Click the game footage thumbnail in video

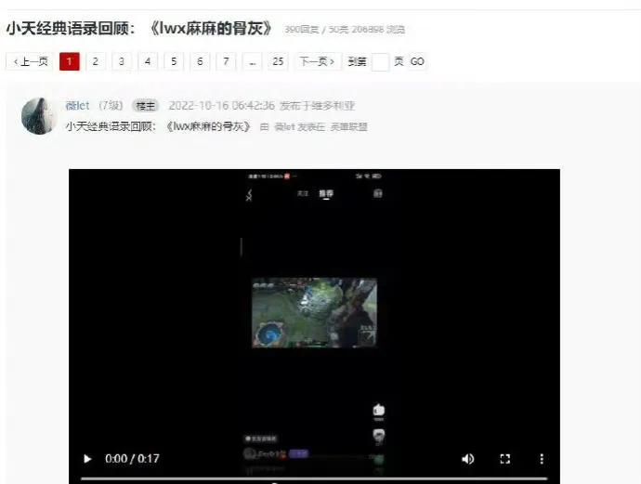pos(314,313)
